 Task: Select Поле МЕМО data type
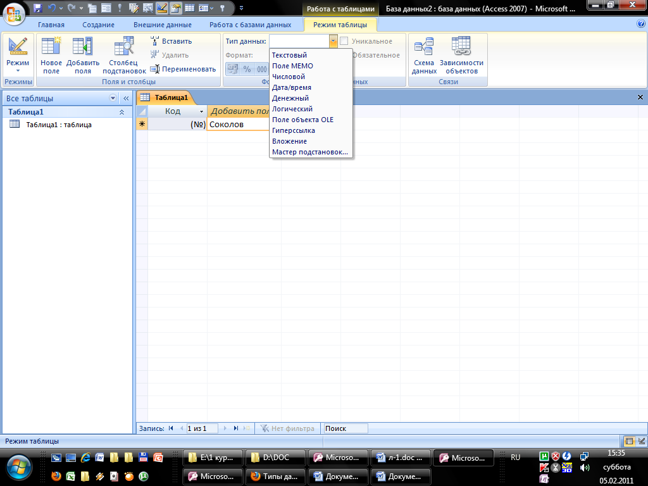[x=311, y=66]
